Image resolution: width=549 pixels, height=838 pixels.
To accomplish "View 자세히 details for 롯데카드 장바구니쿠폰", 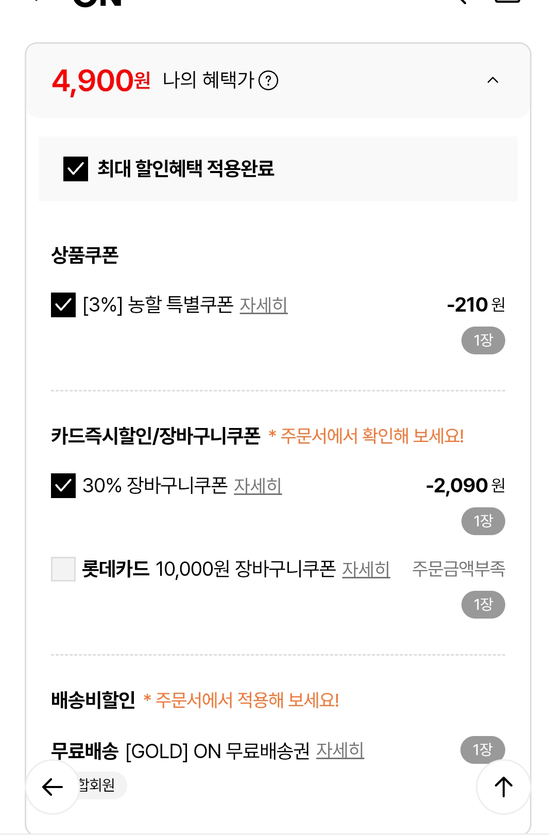I will 366,569.
